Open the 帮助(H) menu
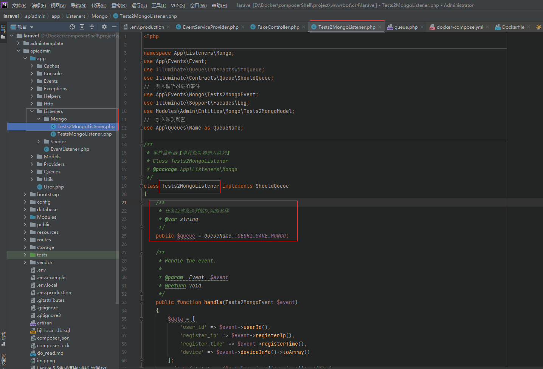Viewport: 543px width, 369px height. [219, 5]
